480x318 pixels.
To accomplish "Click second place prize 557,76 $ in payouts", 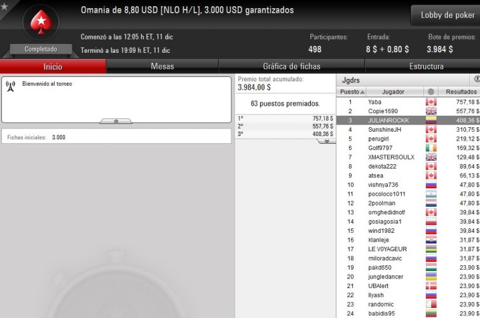I will coord(323,126).
